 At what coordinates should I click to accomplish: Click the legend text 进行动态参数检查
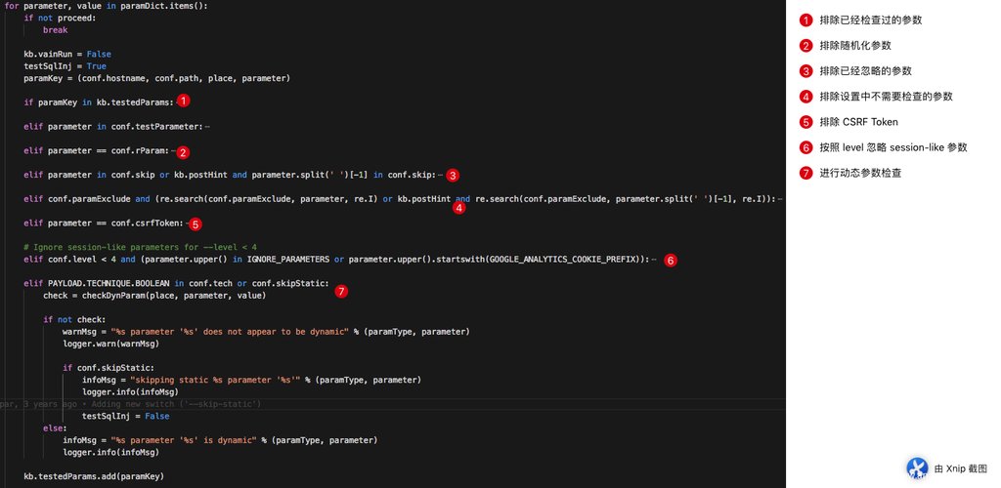tap(859, 174)
